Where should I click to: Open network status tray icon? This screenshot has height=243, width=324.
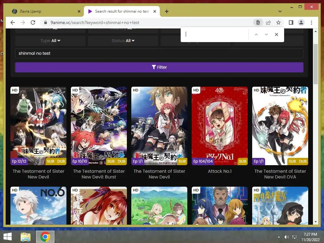(294, 237)
